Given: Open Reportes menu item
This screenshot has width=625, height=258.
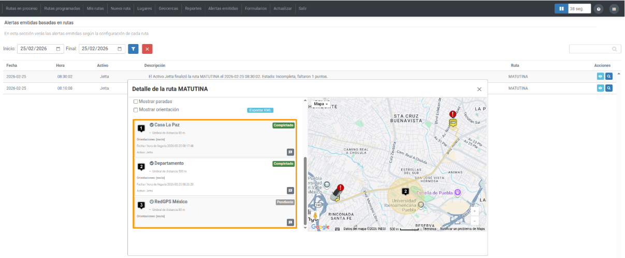Looking at the screenshot, I should click(193, 9).
